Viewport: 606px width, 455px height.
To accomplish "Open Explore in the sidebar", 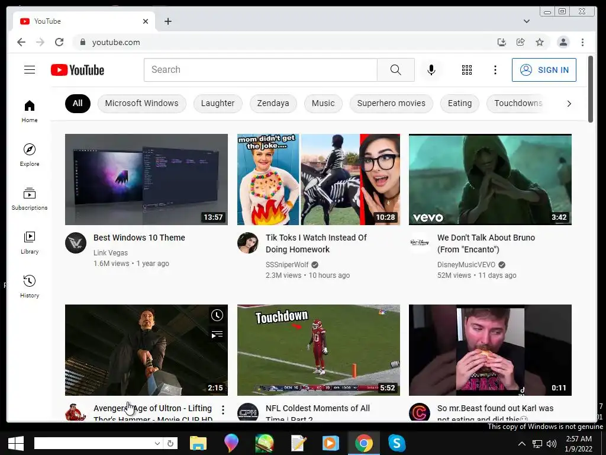I will tap(30, 155).
